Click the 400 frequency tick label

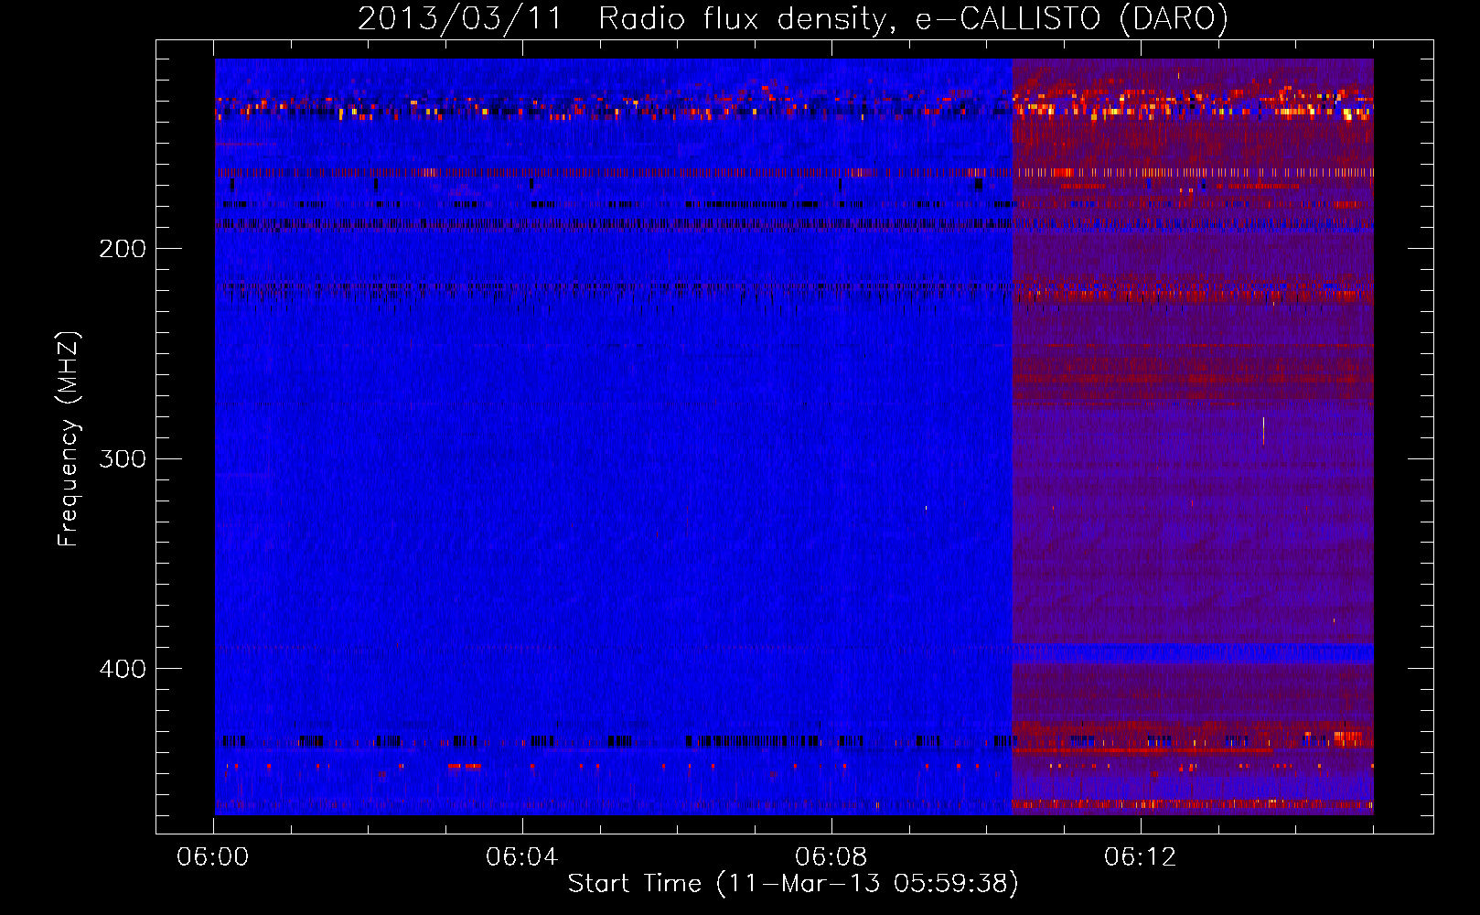[123, 669]
